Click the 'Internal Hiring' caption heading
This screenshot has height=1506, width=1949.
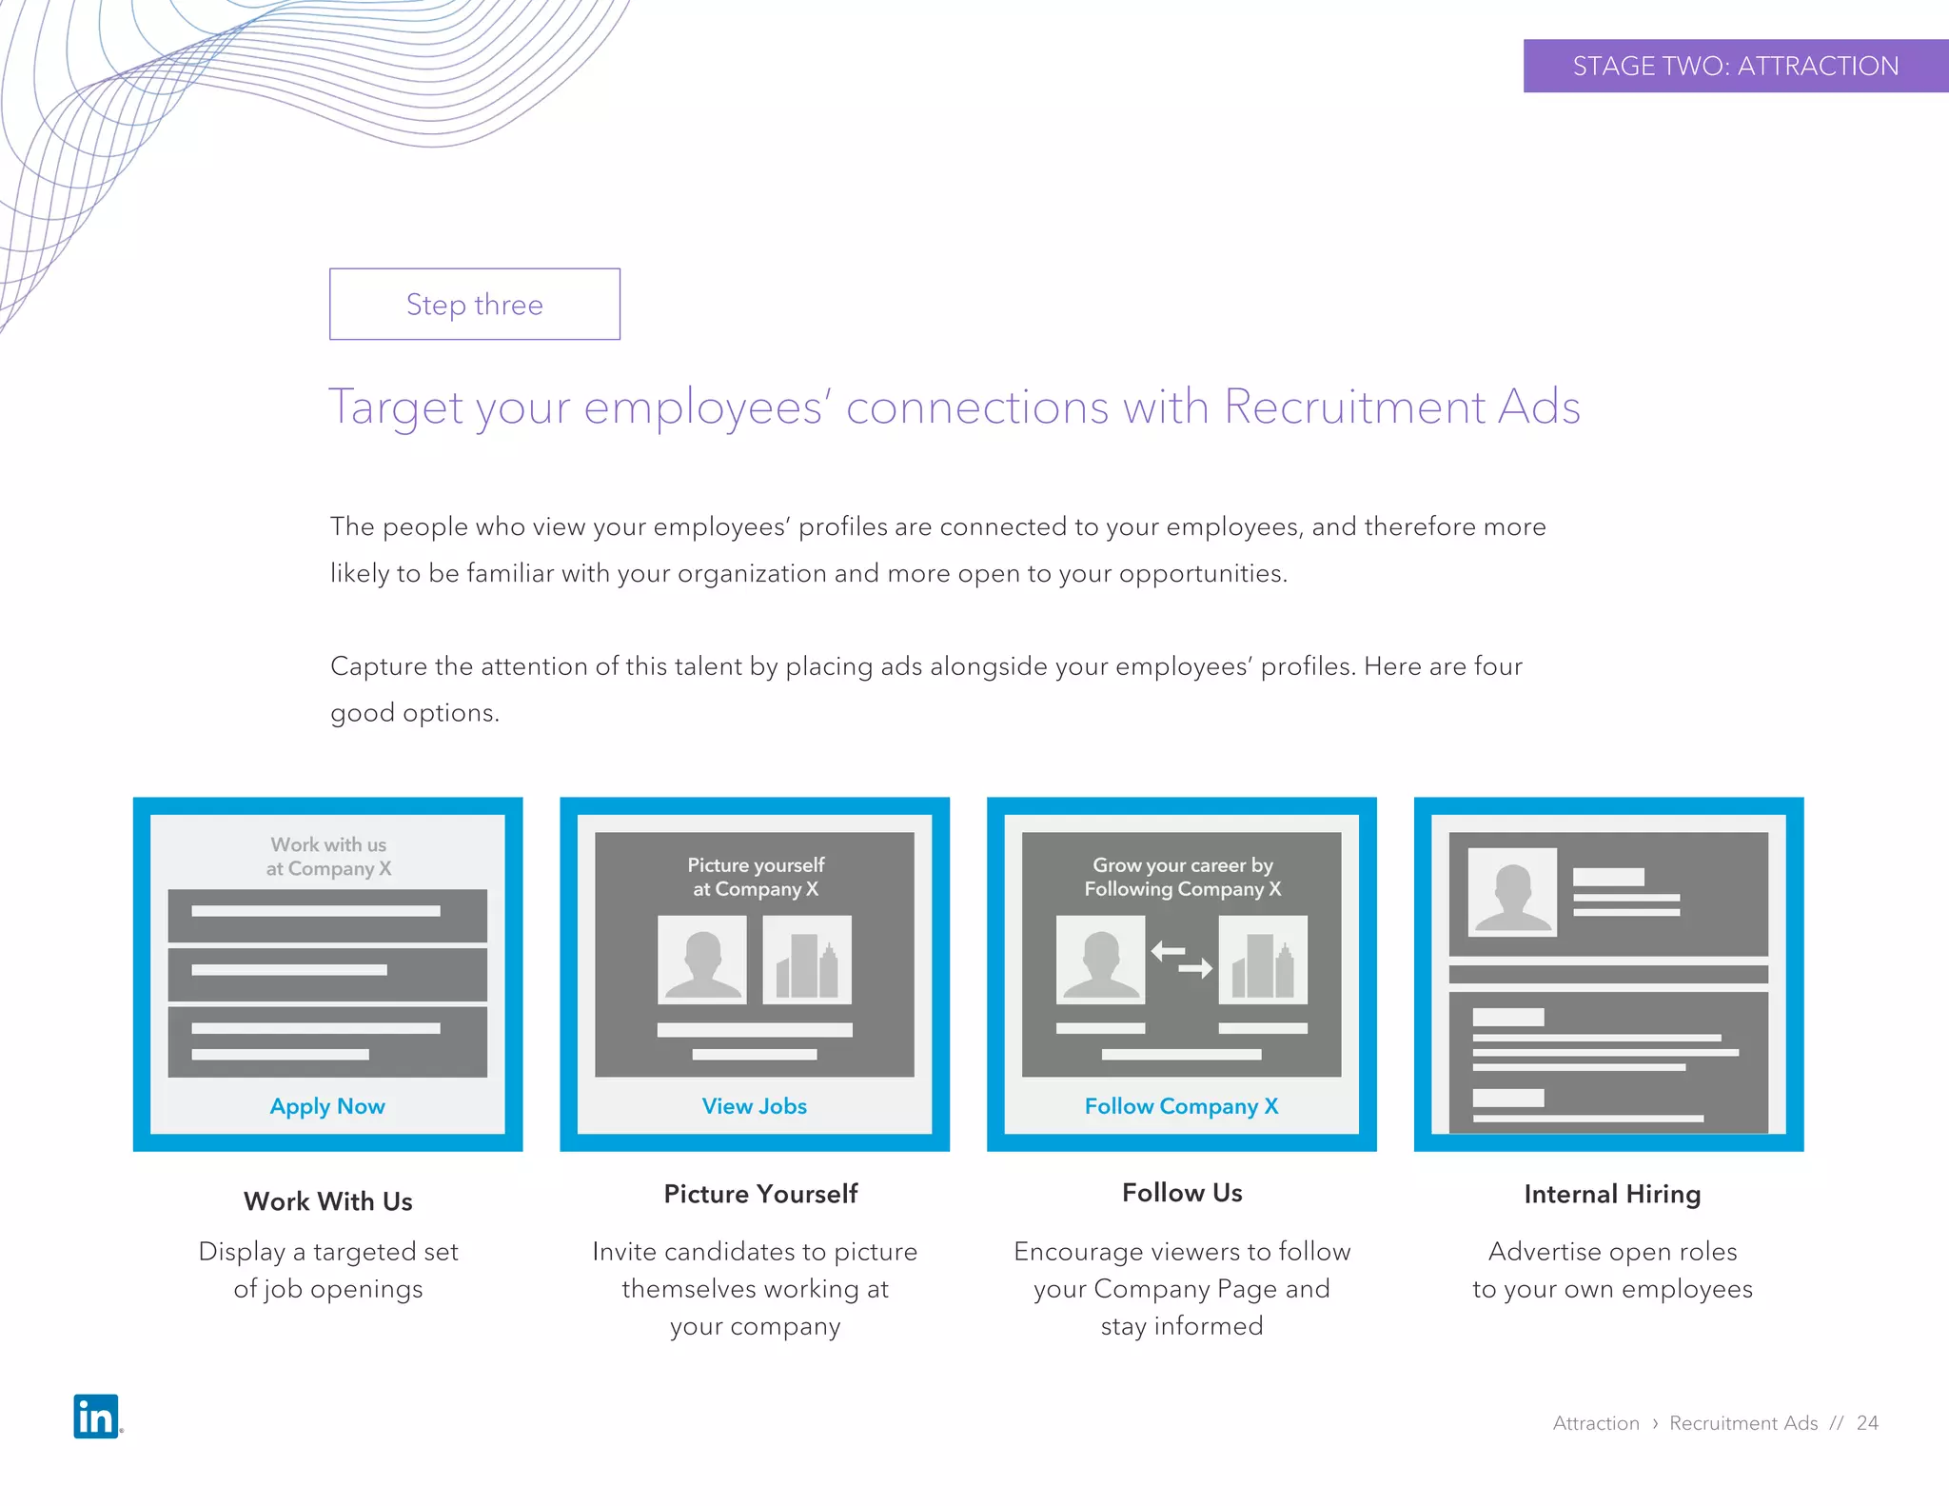tap(1612, 1194)
